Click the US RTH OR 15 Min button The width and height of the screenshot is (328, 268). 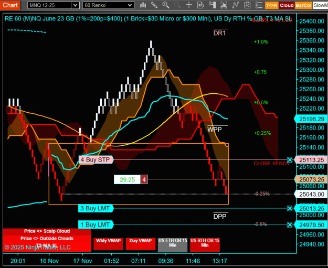tap(205, 245)
